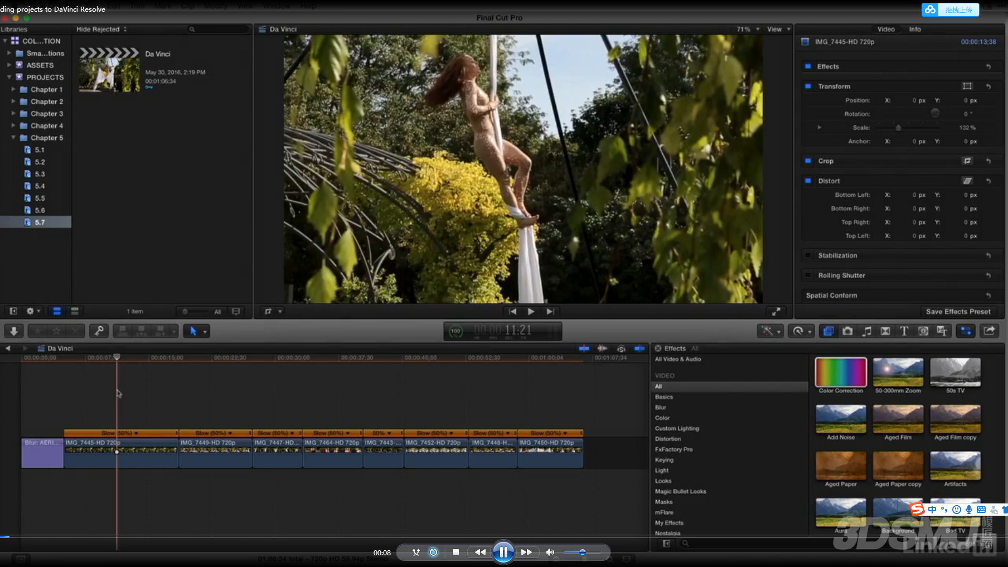Toggle the Inspector panel button
The width and height of the screenshot is (1008, 567).
pyautogui.click(x=966, y=331)
